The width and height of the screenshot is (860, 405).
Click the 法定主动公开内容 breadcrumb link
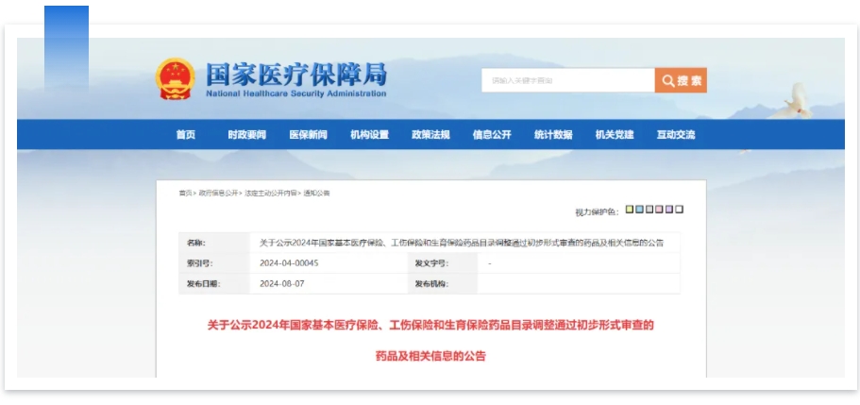point(271,193)
